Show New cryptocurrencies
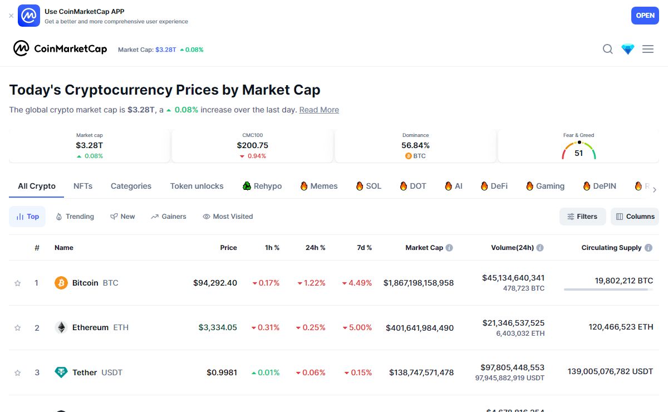Screen dimensions: 668x412 pos(122,217)
